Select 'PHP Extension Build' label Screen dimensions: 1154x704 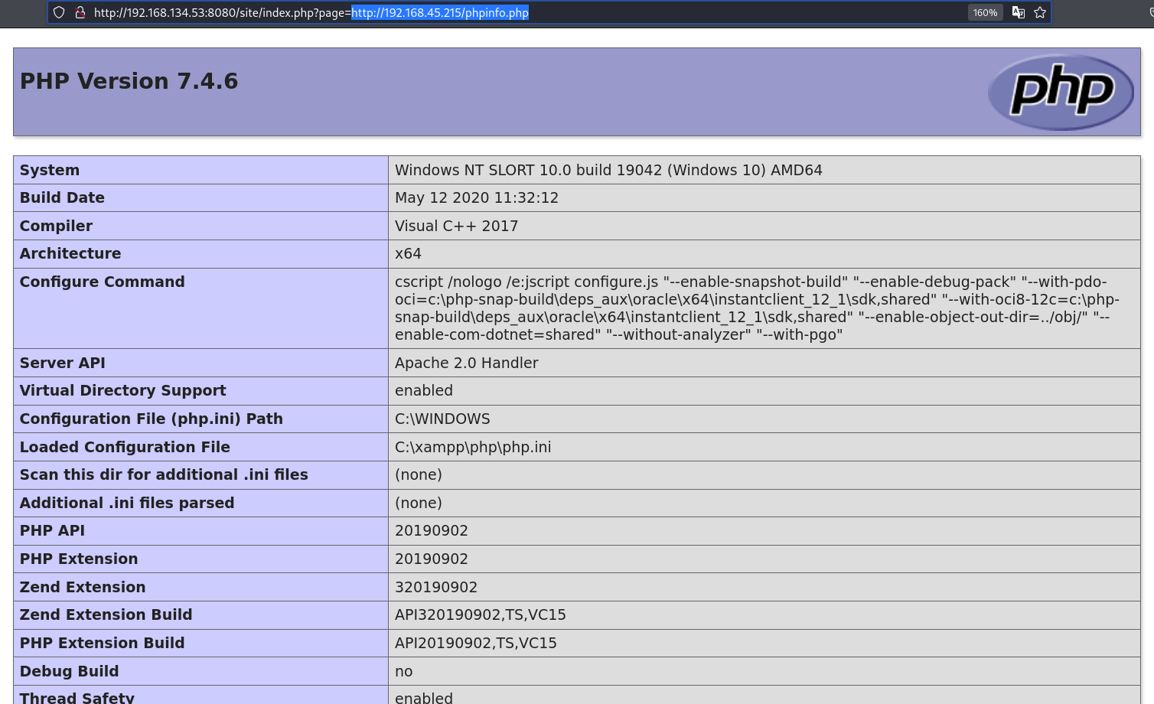(x=102, y=643)
